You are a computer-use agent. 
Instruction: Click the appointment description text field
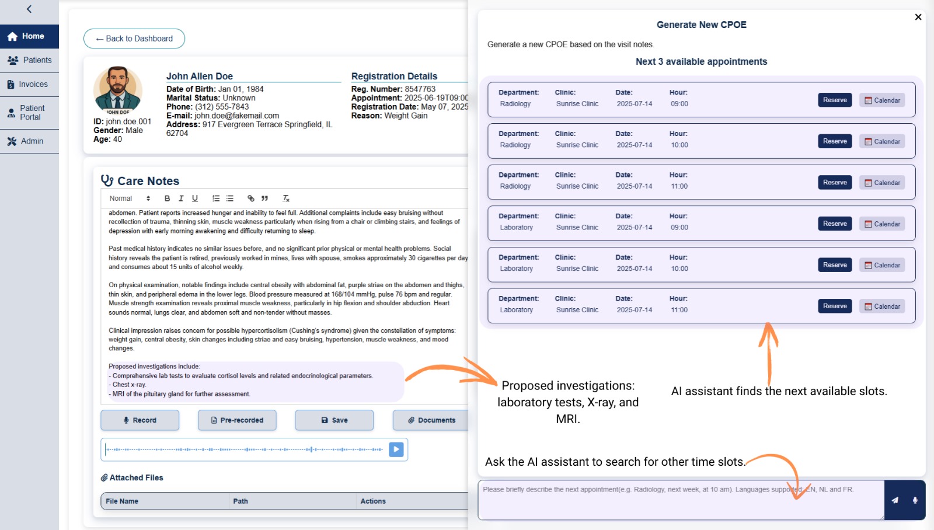(x=681, y=500)
